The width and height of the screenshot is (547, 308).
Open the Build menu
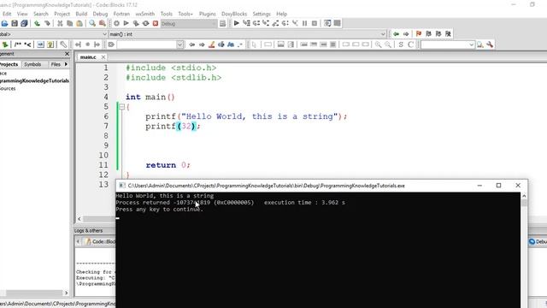81,14
